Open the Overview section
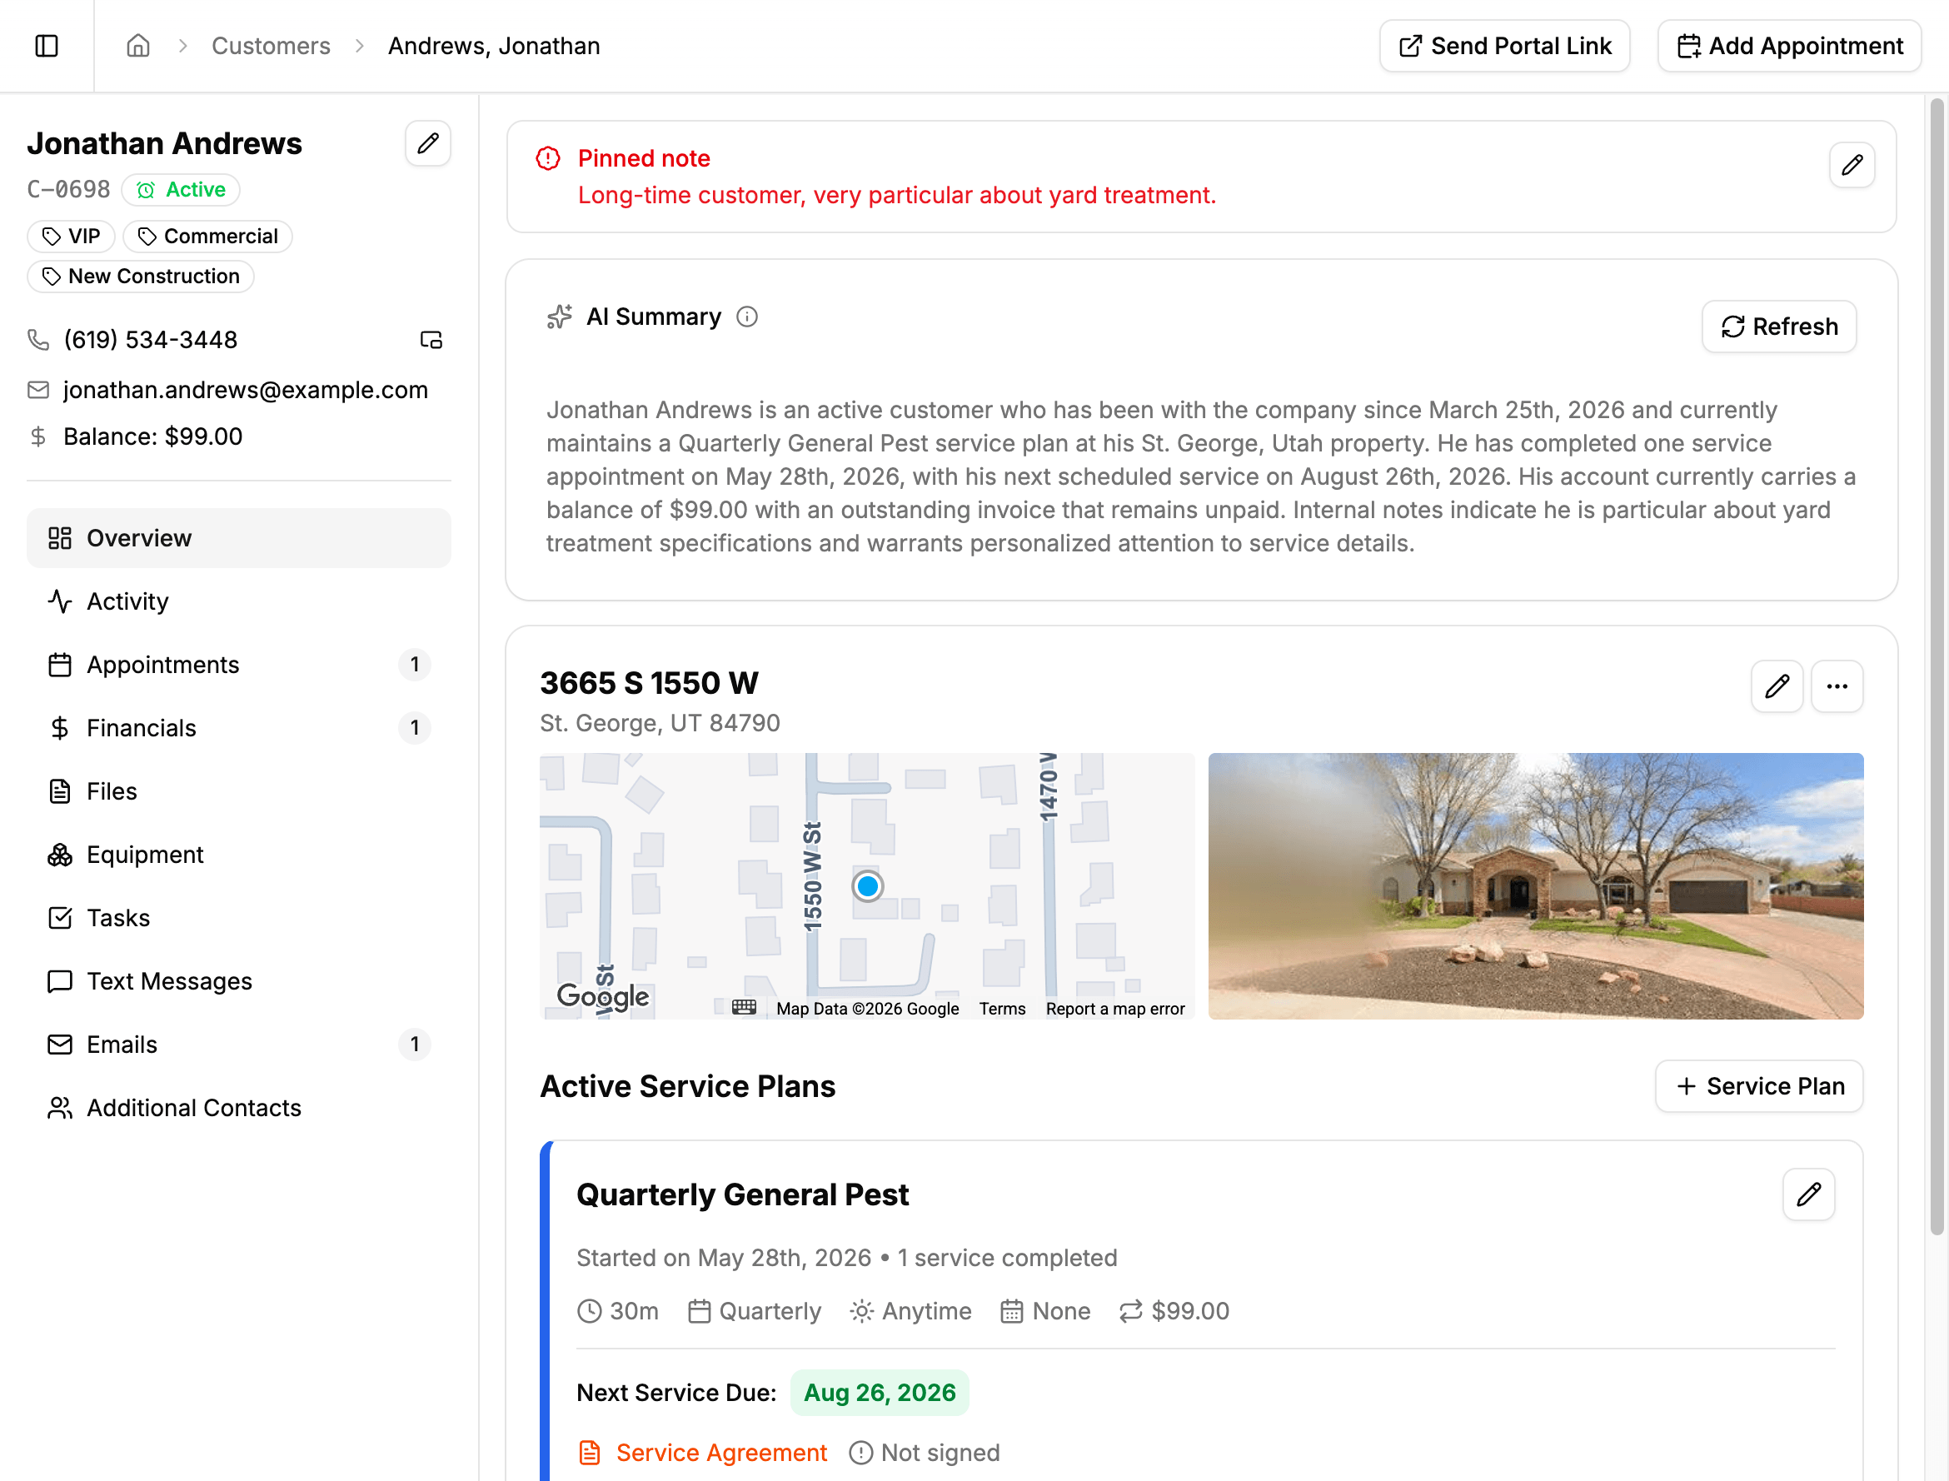This screenshot has width=1949, height=1481. (239, 538)
